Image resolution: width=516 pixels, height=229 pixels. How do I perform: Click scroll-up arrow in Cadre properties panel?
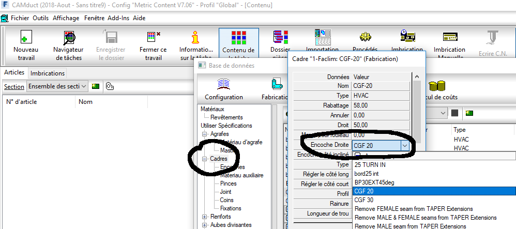point(417,77)
